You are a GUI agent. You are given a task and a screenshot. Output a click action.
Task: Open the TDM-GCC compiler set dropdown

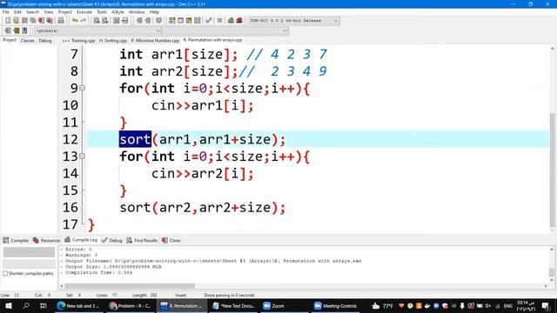point(294,21)
